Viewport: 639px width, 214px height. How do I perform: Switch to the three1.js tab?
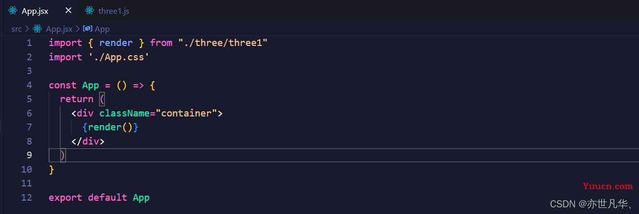(107, 11)
